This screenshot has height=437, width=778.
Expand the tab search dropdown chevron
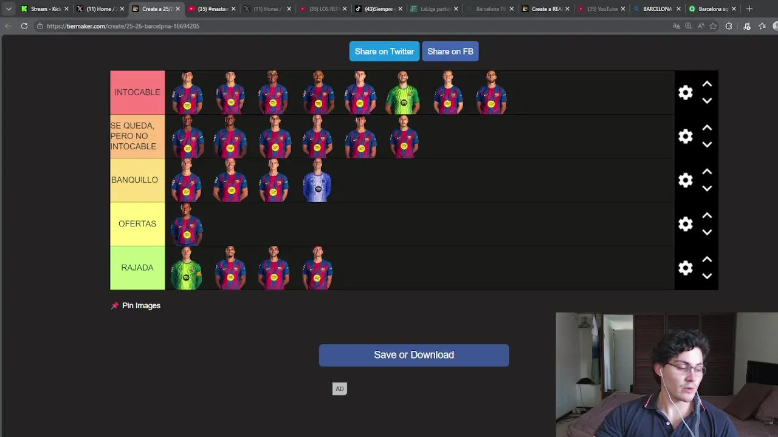9,8
